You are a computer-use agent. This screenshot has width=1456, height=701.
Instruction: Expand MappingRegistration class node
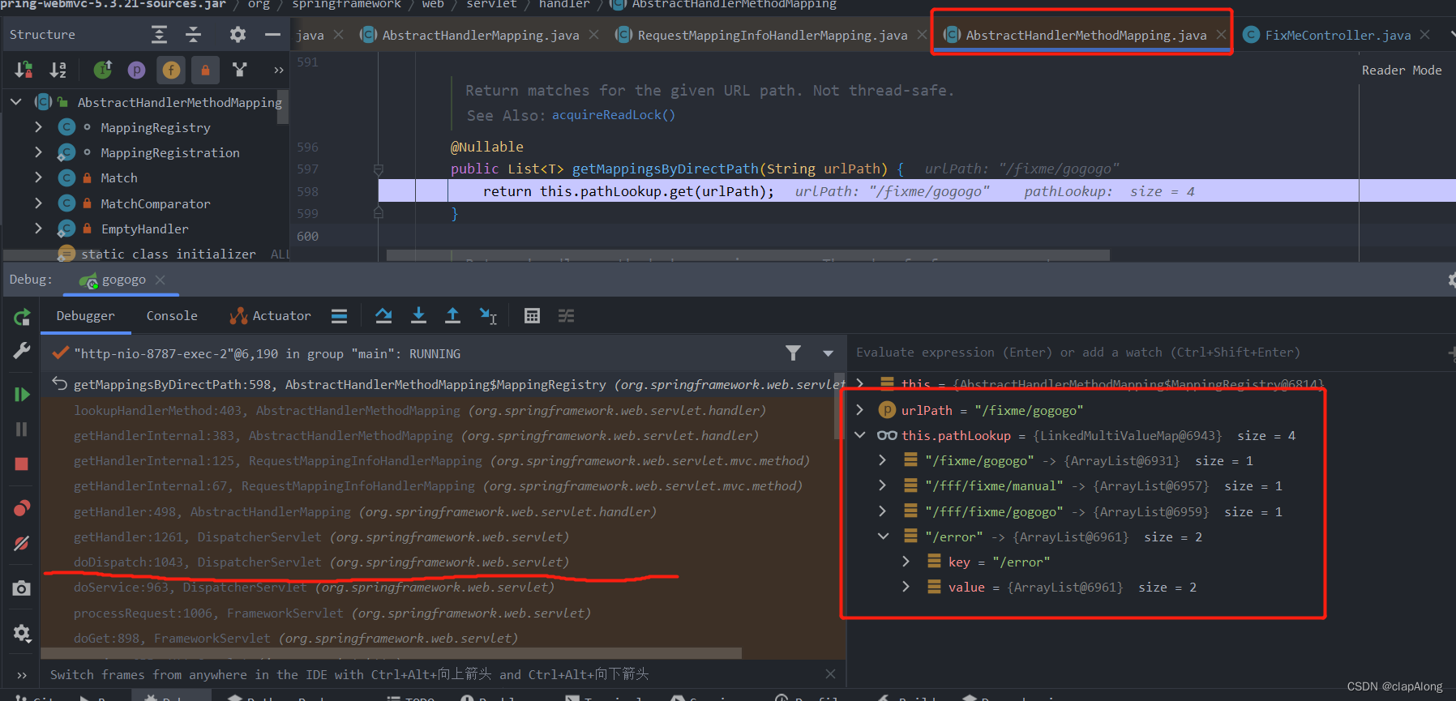(x=38, y=152)
